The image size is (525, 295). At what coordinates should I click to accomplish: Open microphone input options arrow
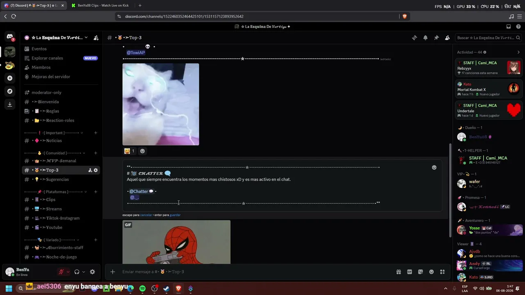(68, 272)
